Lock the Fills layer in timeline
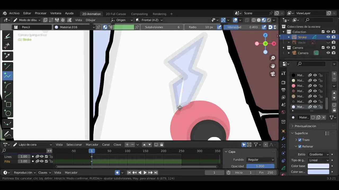This screenshot has height=190, width=339. [51, 161]
